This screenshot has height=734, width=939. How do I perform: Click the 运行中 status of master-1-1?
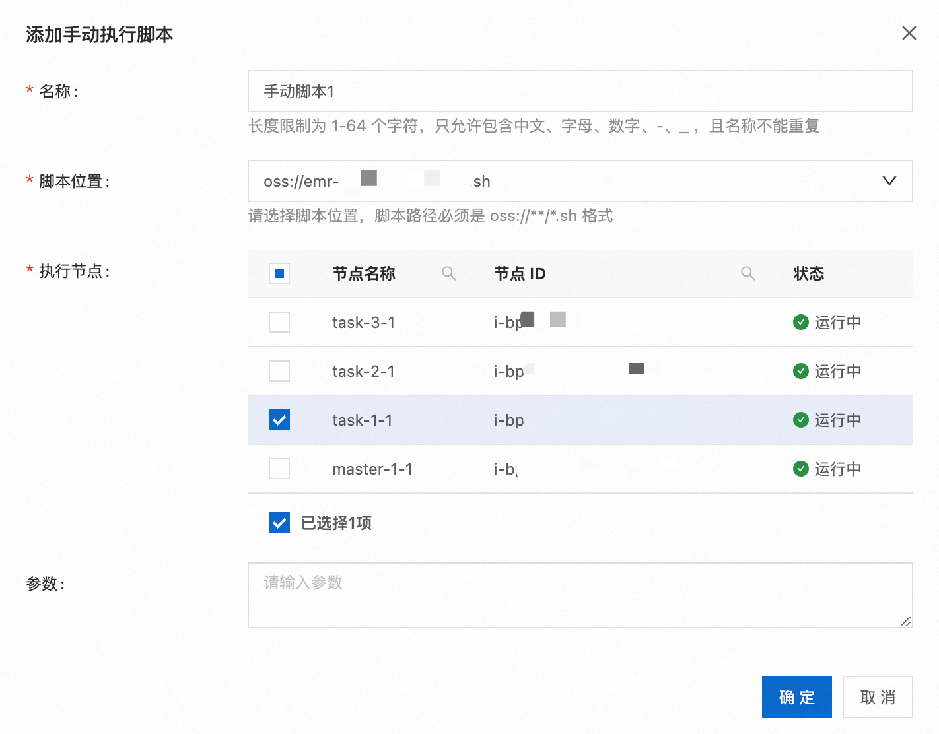(x=838, y=469)
